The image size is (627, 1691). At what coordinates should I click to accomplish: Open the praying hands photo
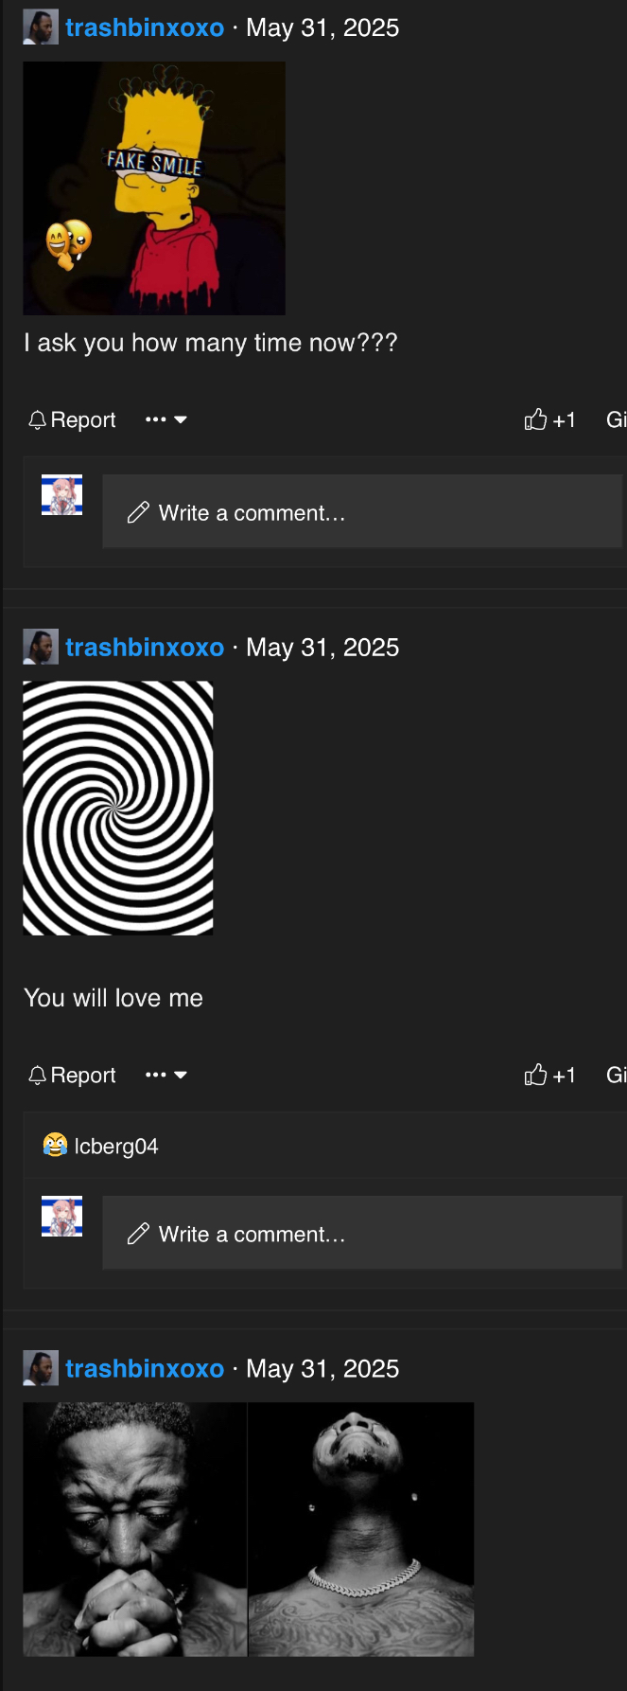(134, 1529)
